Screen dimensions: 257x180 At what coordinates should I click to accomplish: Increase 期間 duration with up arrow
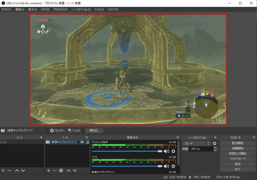tap(215, 148)
